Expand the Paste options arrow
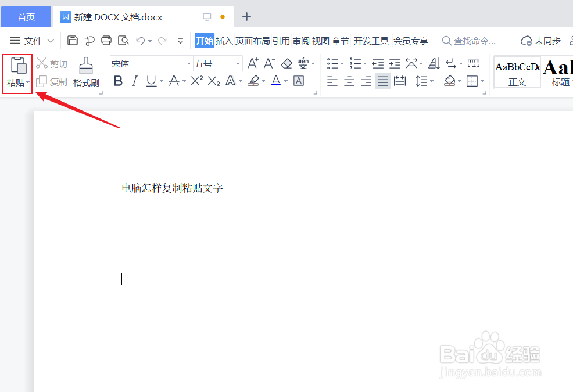The image size is (573, 392). click(x=28, y=82)
